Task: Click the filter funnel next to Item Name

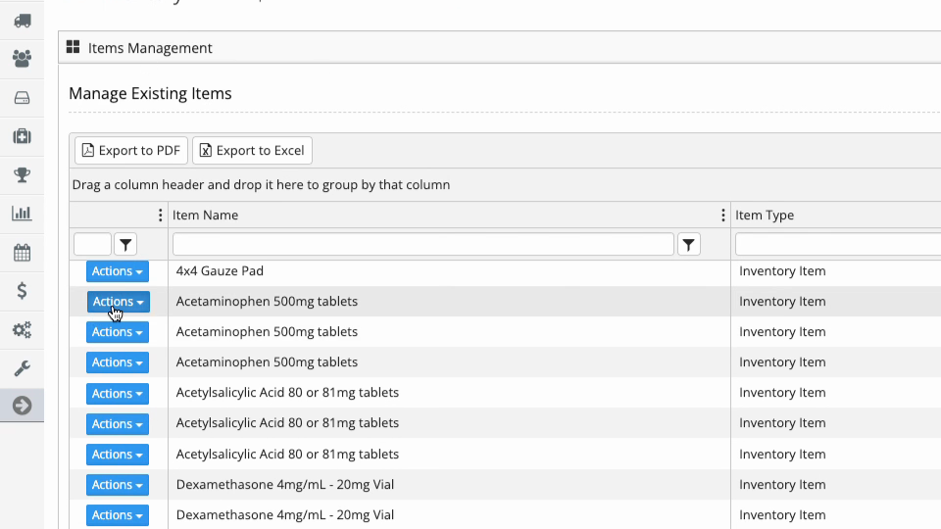Action: (x=689, y=245)
